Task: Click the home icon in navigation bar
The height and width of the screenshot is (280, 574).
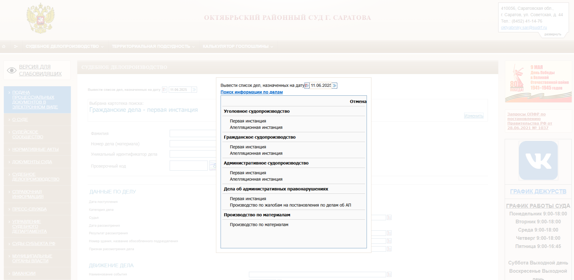Action: pyautogui.click(x=4, y=47)
